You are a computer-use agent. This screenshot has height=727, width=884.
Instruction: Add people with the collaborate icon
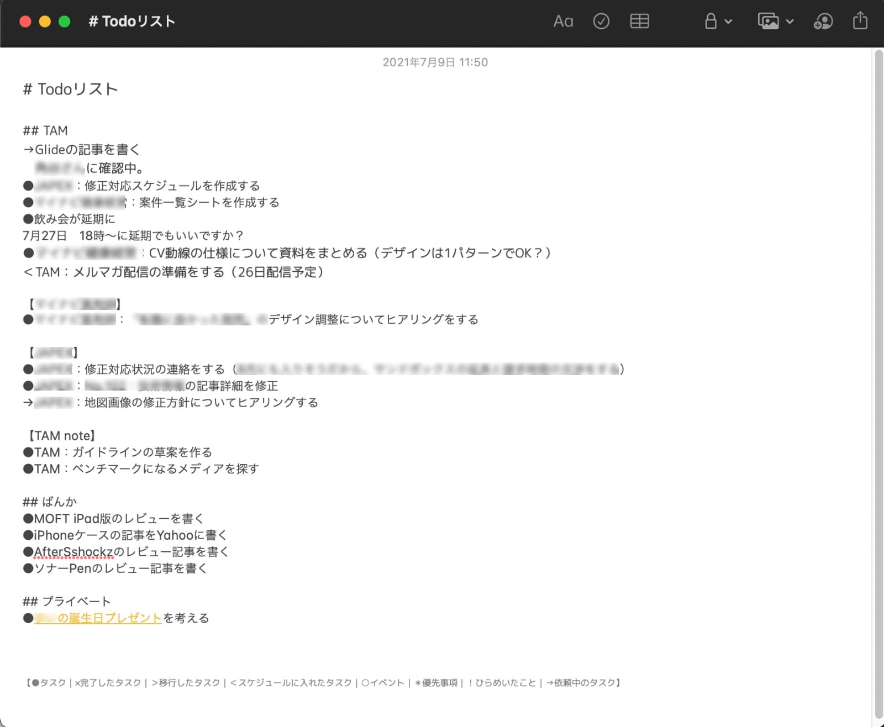[x=823, y=22]
